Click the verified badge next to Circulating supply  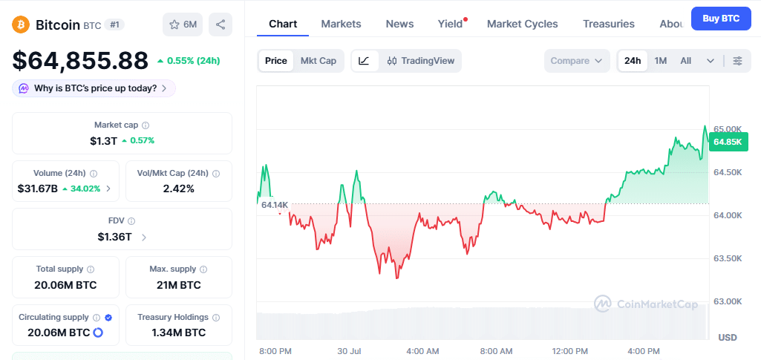108,317
